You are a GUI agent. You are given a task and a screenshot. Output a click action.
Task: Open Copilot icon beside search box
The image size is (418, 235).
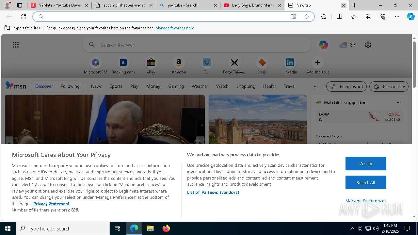(324, 45)
